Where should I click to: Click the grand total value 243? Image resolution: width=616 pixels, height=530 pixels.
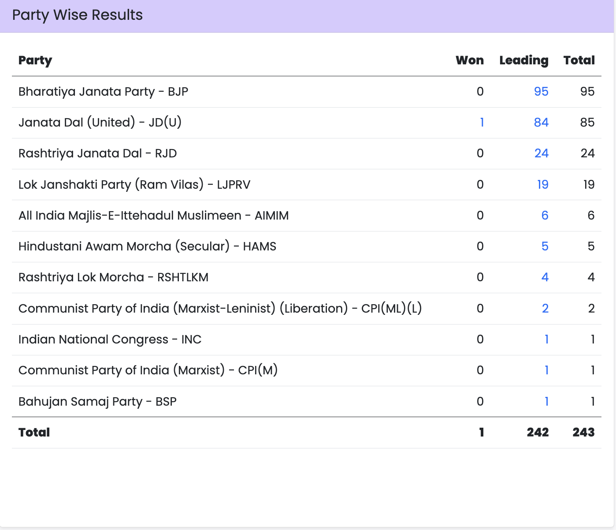(x=583, y=432)
